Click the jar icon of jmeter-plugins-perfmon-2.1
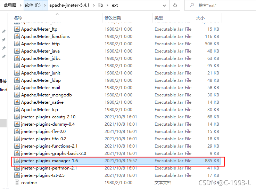This screenshot has height=189, width=256. click(17, 168)
